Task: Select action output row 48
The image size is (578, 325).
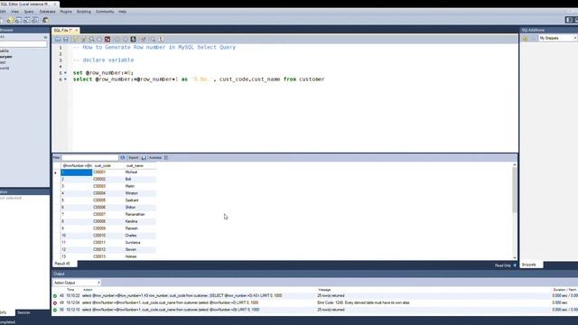Action: 315,295
